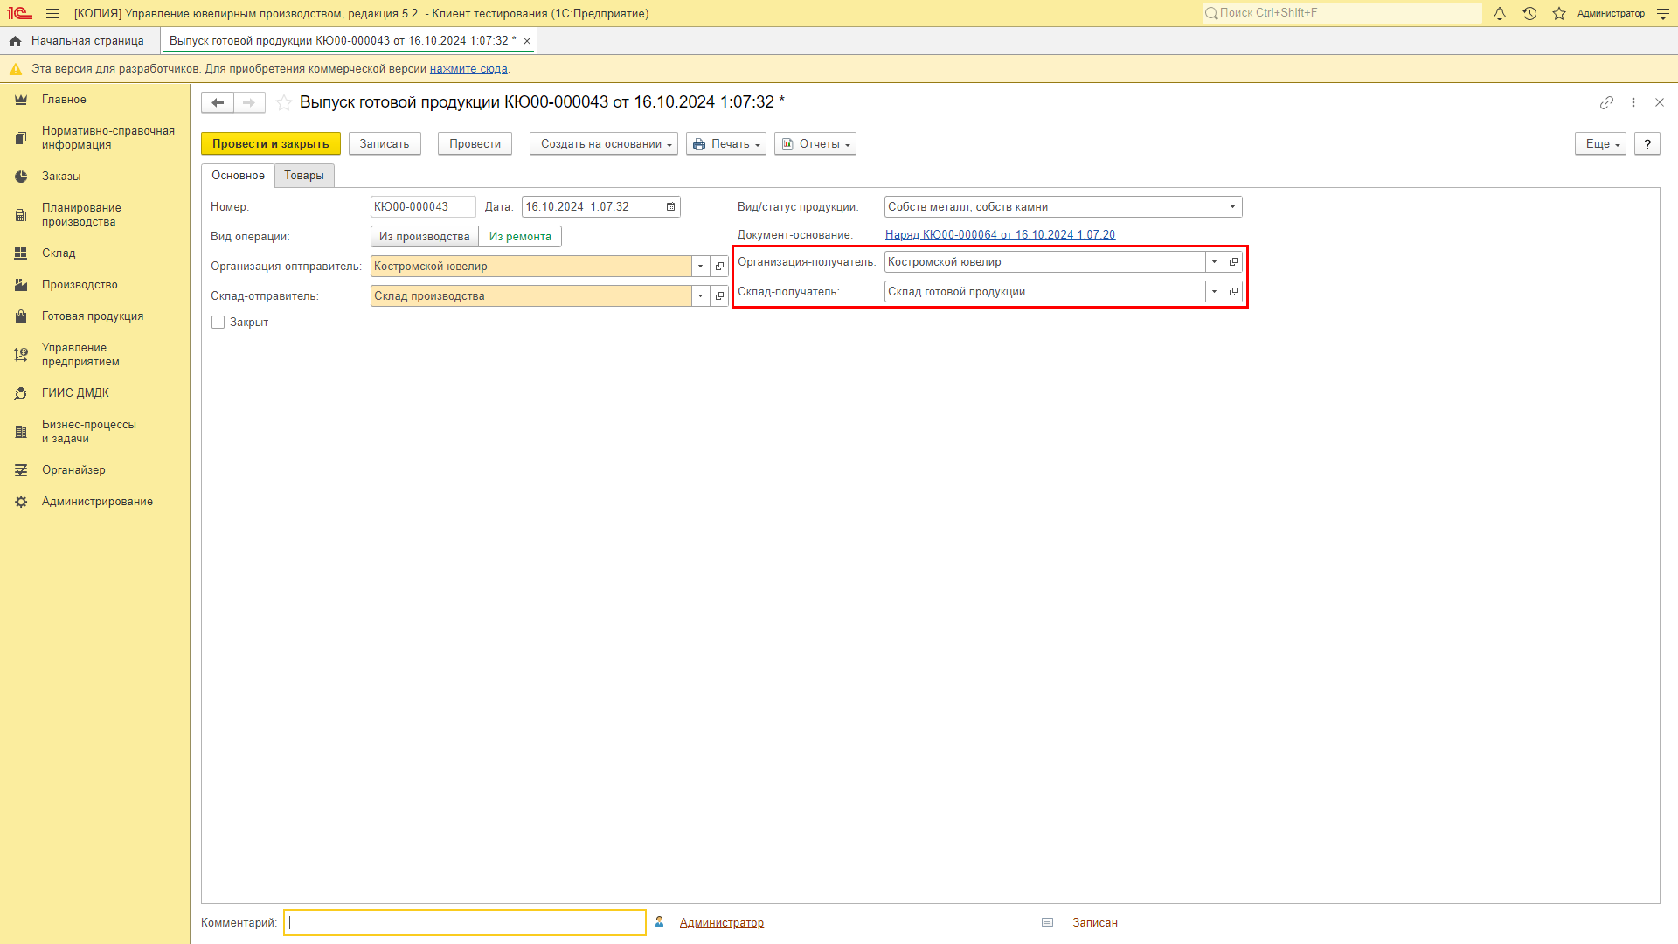Open Склад-получатель record via open icon

click(1233, 292)
